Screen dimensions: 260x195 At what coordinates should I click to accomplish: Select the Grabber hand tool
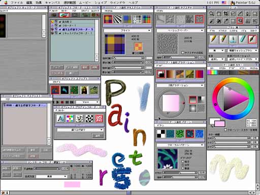(218, 14)
